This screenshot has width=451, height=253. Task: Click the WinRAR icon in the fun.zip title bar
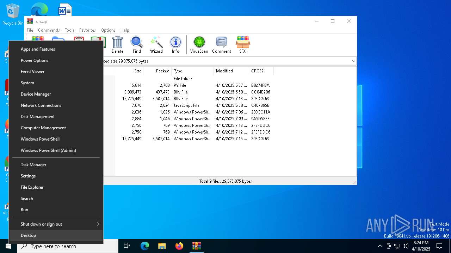tap(30, 21)
